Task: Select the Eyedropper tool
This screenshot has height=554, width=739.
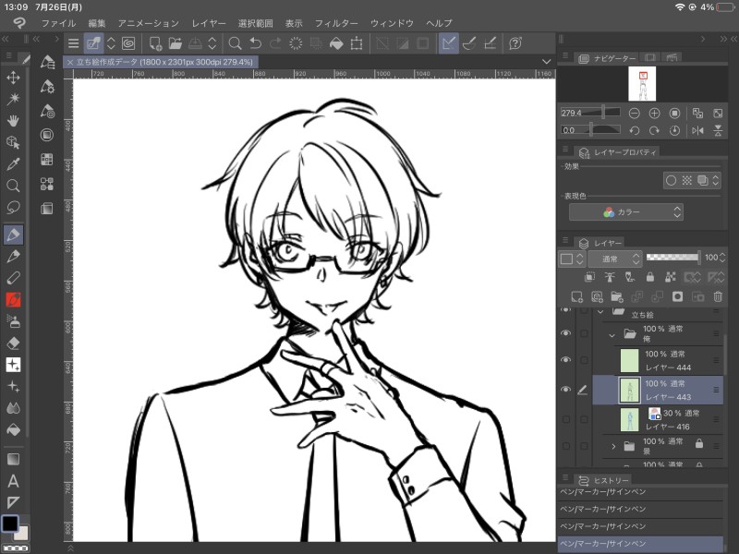Action: pos(13,164)
